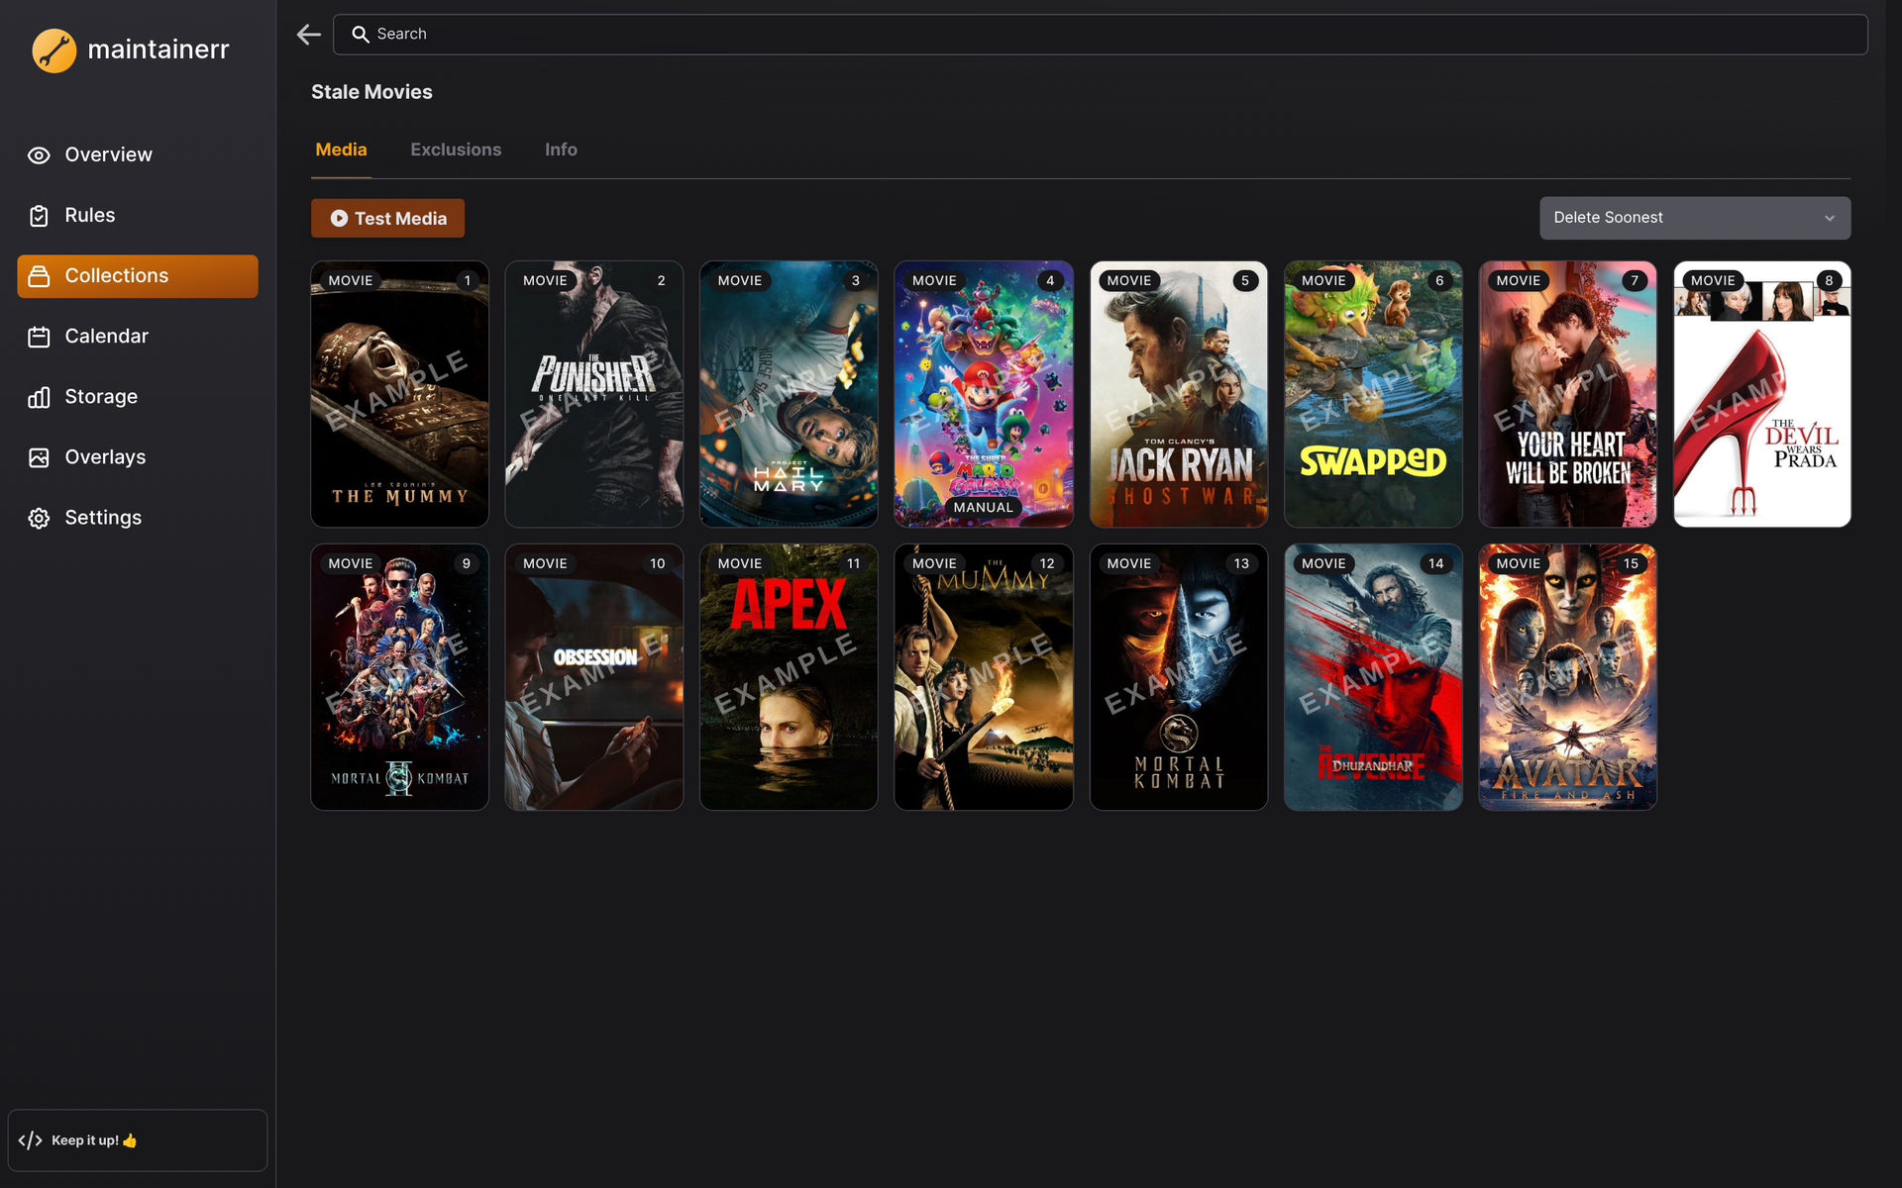Click the Storage bar chart icon
The image size is (1902, 1188).
(x=39, y=397)
